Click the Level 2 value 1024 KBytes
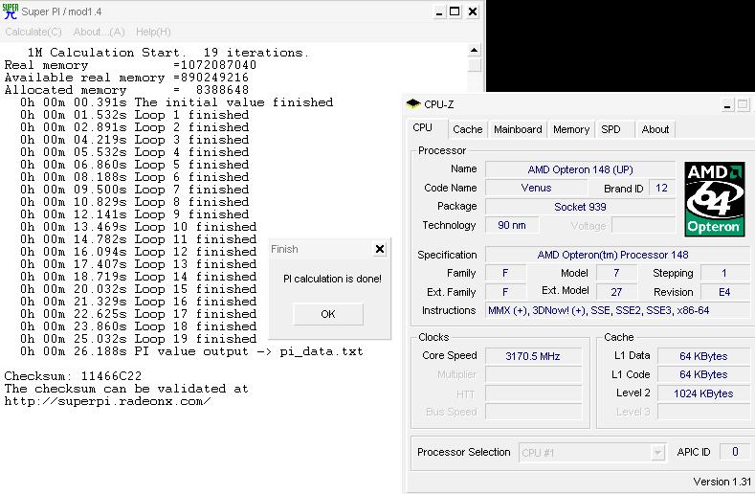755x494 pixels. click(703, 393)
